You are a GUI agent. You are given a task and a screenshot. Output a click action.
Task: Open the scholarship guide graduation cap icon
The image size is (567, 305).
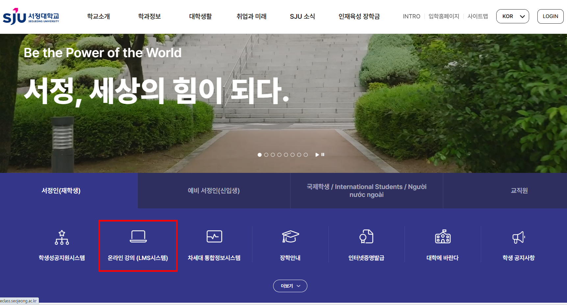290,237
